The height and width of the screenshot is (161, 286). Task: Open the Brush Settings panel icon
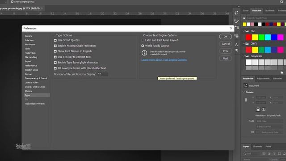[x=236, y=21]
